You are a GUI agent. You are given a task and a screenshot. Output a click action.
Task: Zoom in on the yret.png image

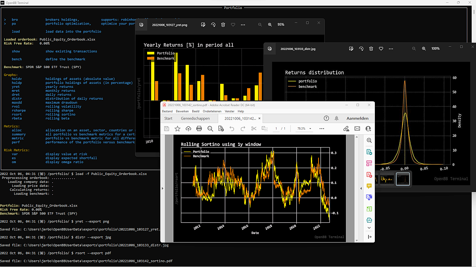point(270,25)
